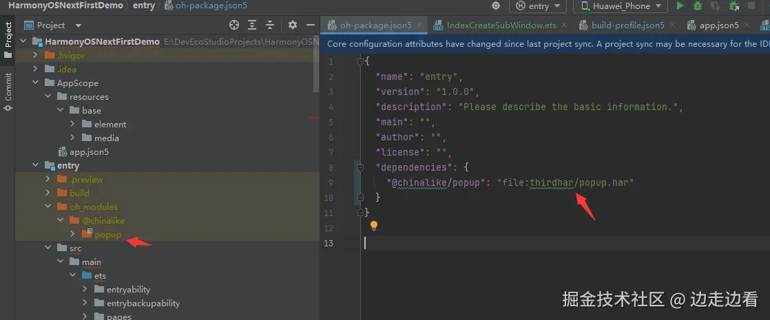The image size is (770, 320).
Task: Attach debugger to process bug-arrow icon
Action: (734, 6)
